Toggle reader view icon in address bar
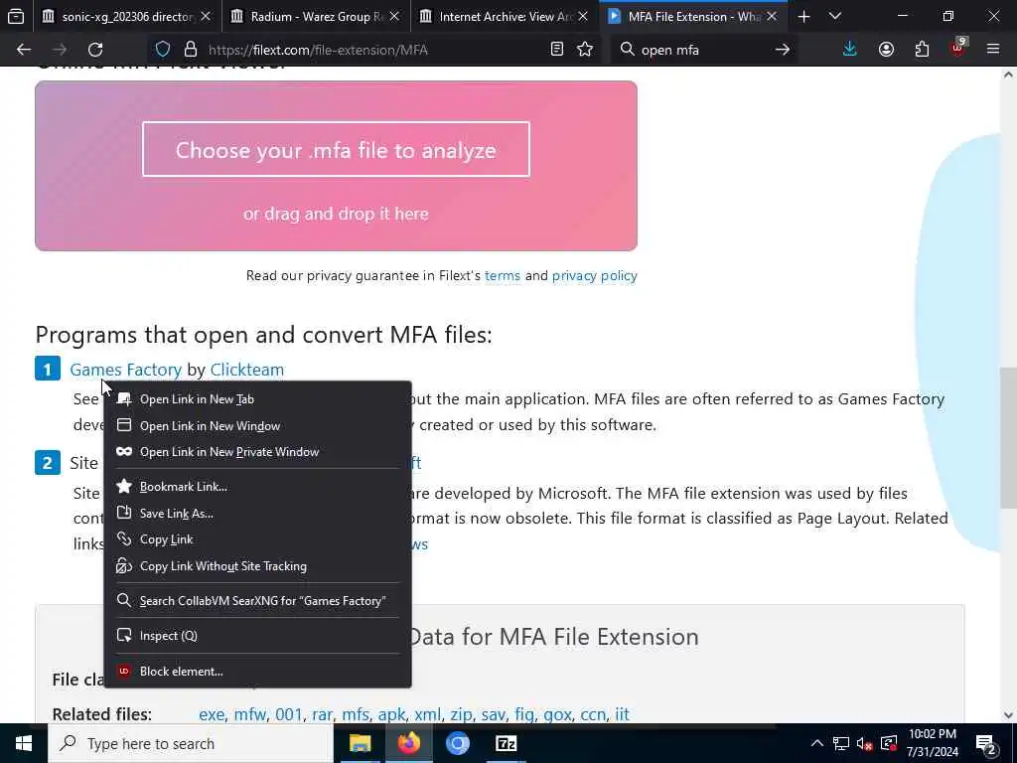The height and width of the screenshot is (763, 1017). (556, 50)
